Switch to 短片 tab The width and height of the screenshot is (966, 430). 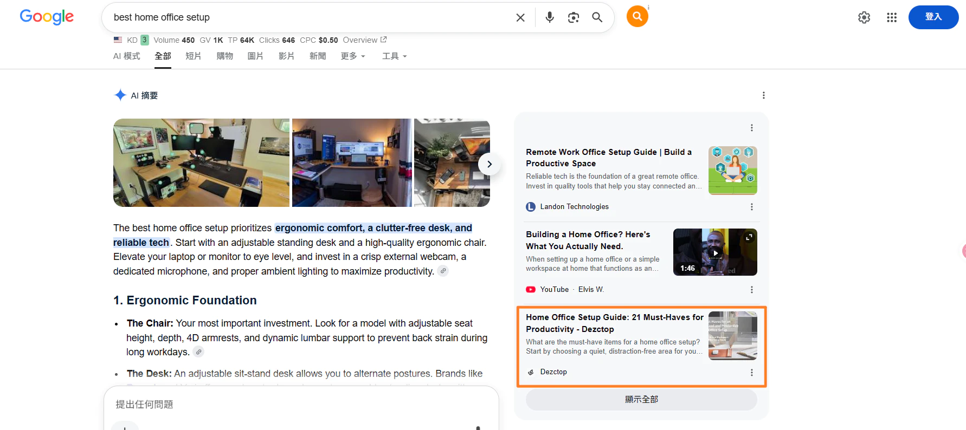point(194,56)
